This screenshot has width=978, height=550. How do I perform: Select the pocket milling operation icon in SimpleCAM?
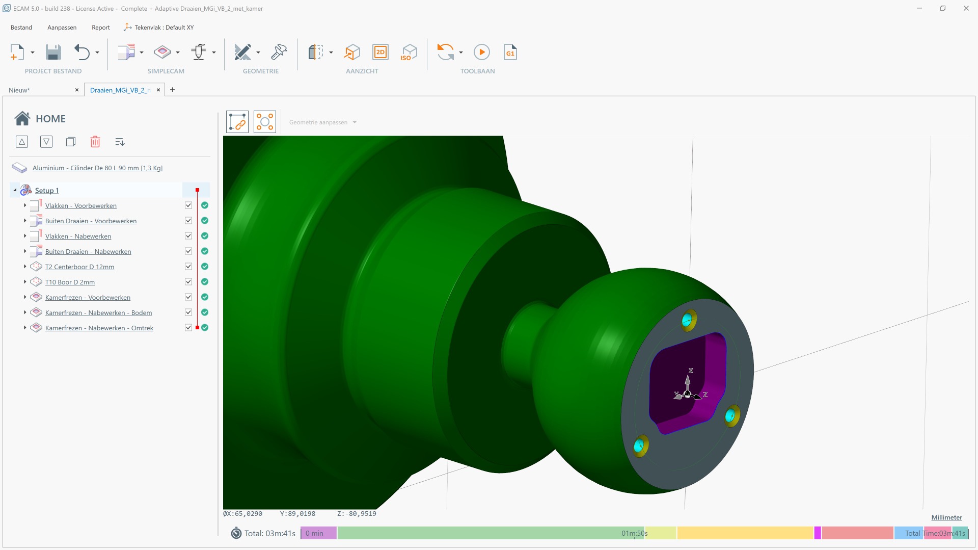point(162,52)
